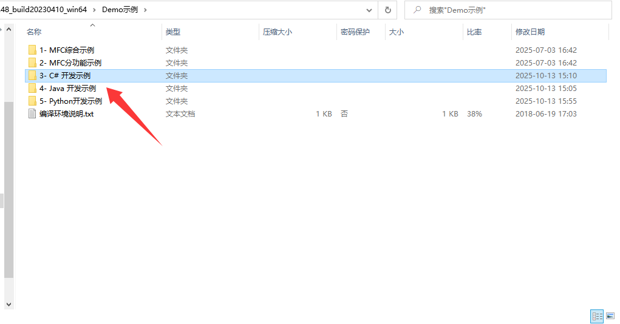This screenshot has width=620, height=324.
Task: Click the navigation pane vertical scrollbar
Action: tap(8, 188)
